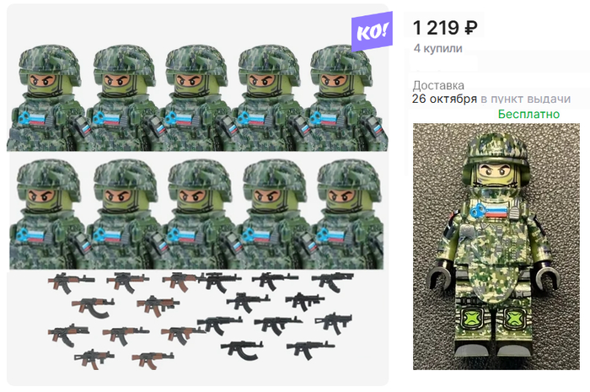Click the middle soldier in bottom row

(199, 213)
